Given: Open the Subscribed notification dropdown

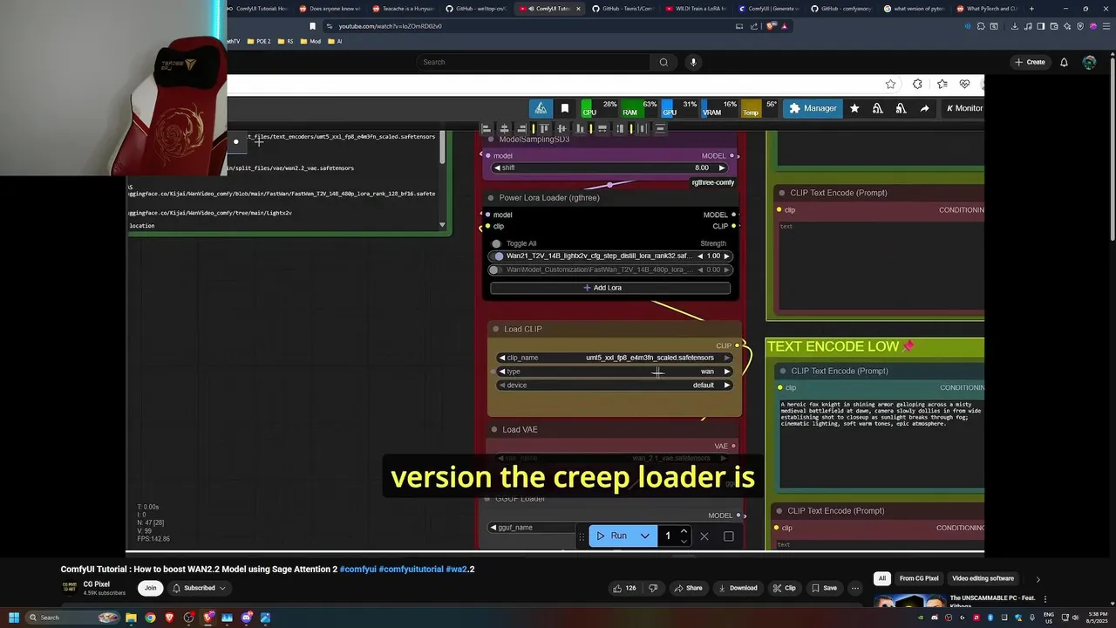Looking at the screenshot, I should point(200,588).
